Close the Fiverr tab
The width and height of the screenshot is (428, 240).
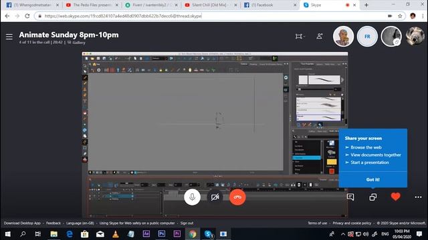(x=176, y=5)
